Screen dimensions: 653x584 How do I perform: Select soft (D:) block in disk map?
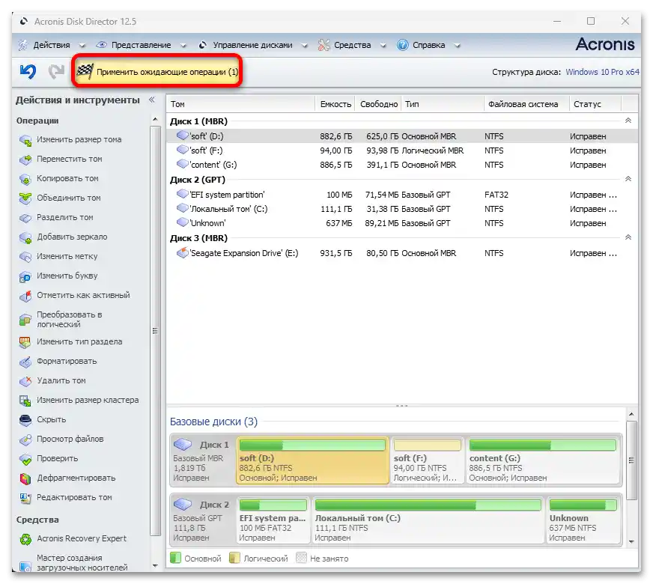(312, 460)
